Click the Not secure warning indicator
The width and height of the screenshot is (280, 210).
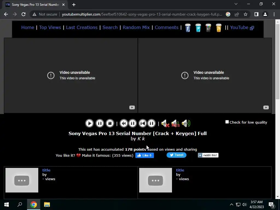coord(45,14)
